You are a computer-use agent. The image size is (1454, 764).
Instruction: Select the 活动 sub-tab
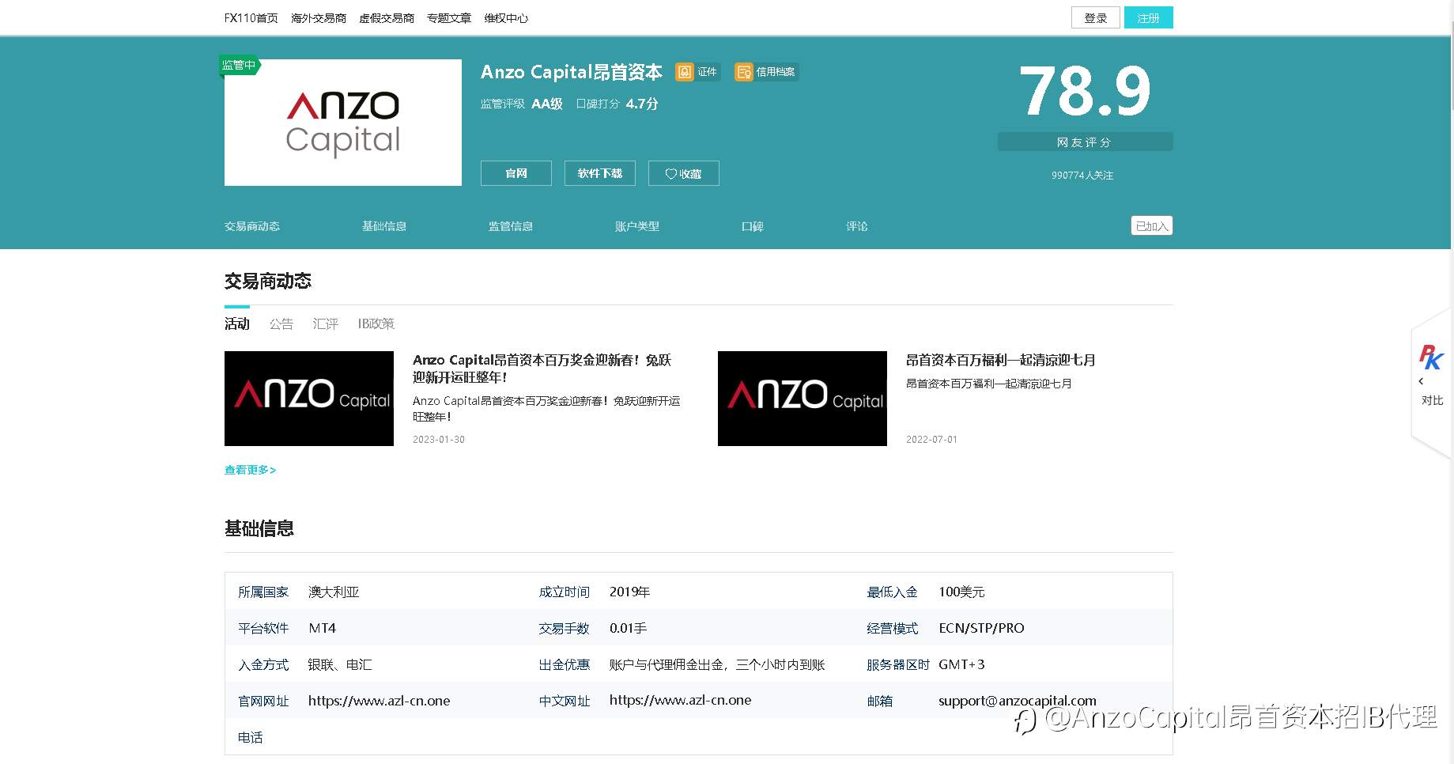coord(237,323)
